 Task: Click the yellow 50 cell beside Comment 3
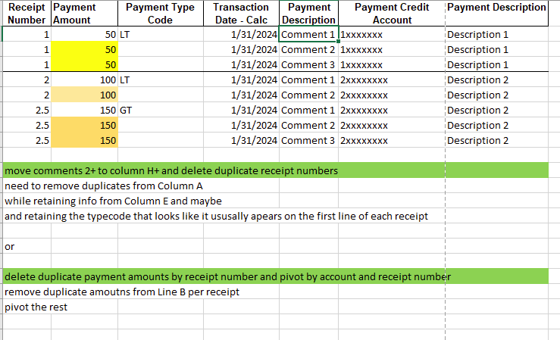coord(85,64)
